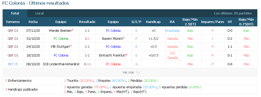The image size is (261, 97).
Task: Click red FC Colonia in 08/10/20 row
Action: [x=113, y=64]
